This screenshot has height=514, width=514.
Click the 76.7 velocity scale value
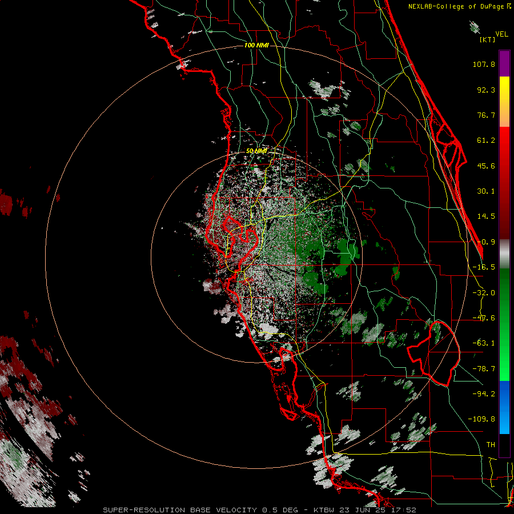point(486,115)
